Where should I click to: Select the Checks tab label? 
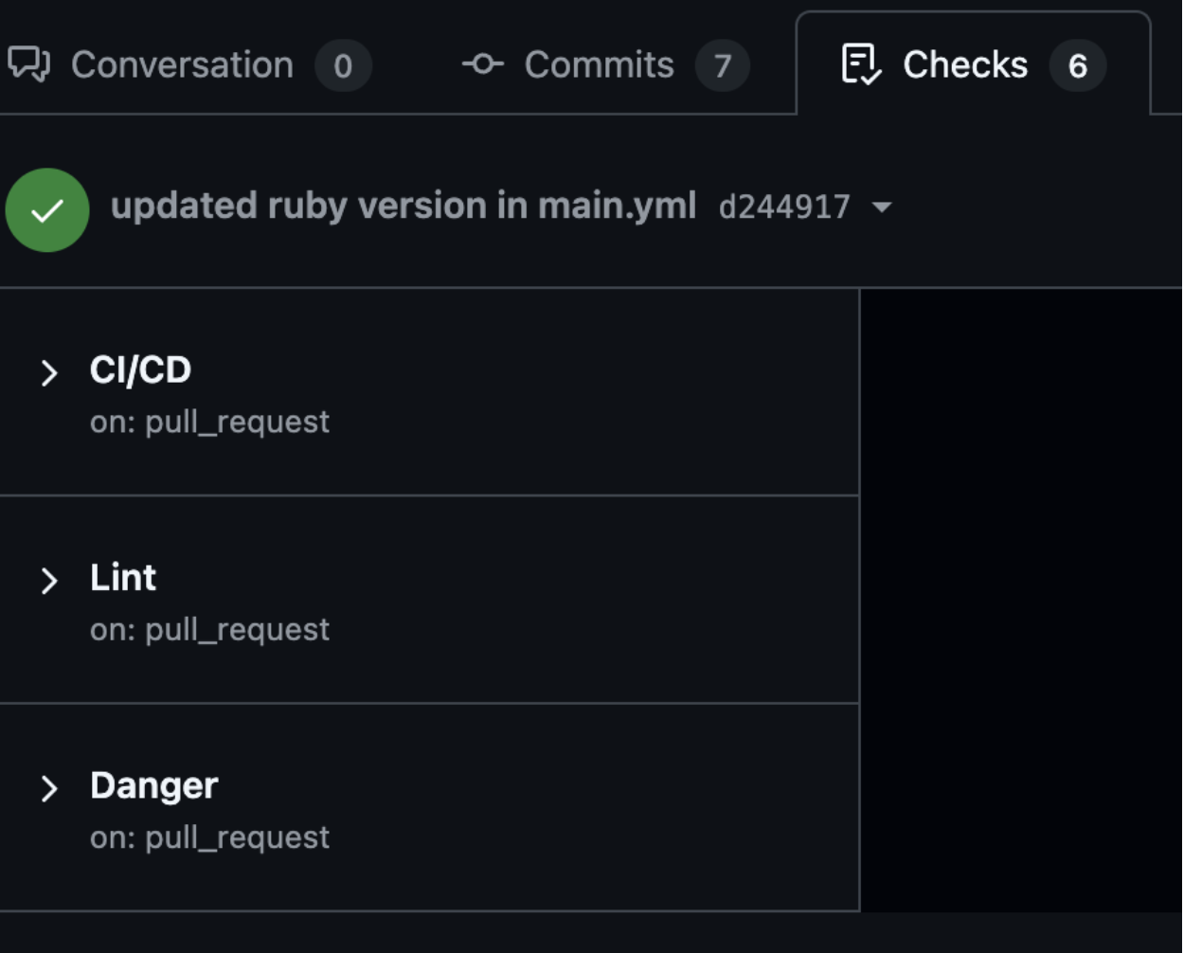tap(964, 64)
